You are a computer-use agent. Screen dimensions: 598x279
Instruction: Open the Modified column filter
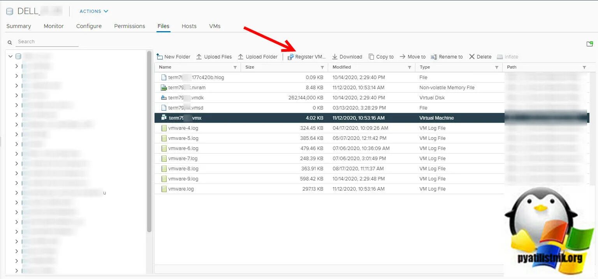coord(409,67)
